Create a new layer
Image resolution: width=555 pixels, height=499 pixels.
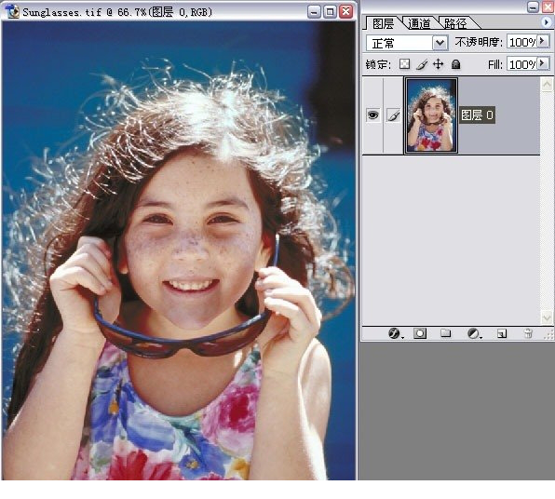(x=502, y=333)
